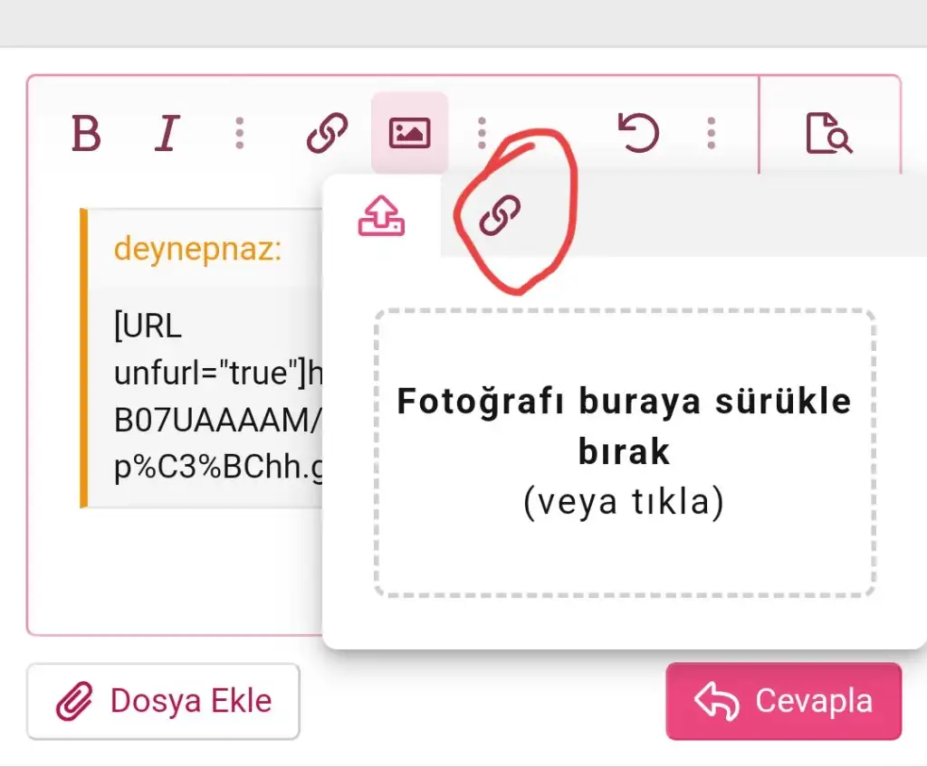
Task: Insert a hyperlink using the chain icon
Action: (x=326, y=132)
